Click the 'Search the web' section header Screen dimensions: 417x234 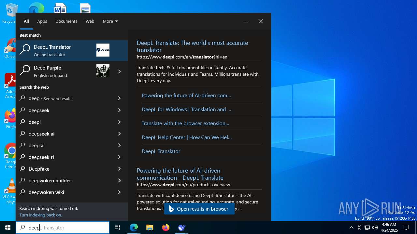(34, 87)
